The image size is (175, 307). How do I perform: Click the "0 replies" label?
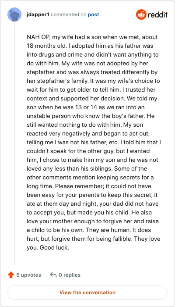pyautogui.click(x=70, y=275)
